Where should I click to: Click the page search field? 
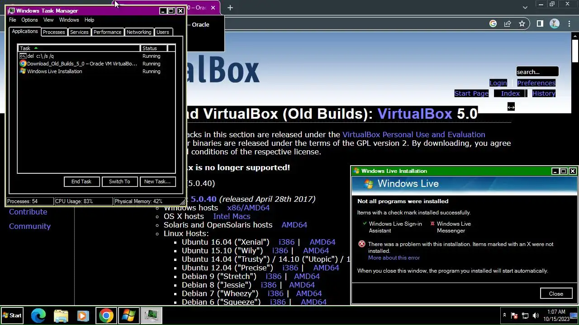click(x=537, y=72)
